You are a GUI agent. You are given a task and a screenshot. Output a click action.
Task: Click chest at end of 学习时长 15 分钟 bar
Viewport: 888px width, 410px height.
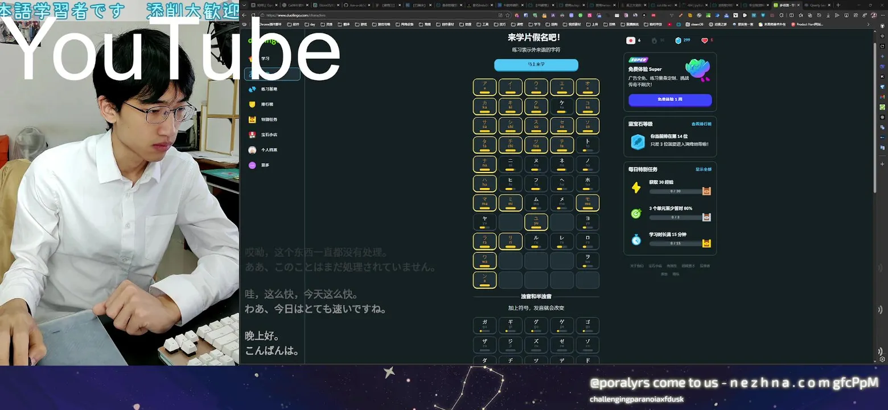706,243
